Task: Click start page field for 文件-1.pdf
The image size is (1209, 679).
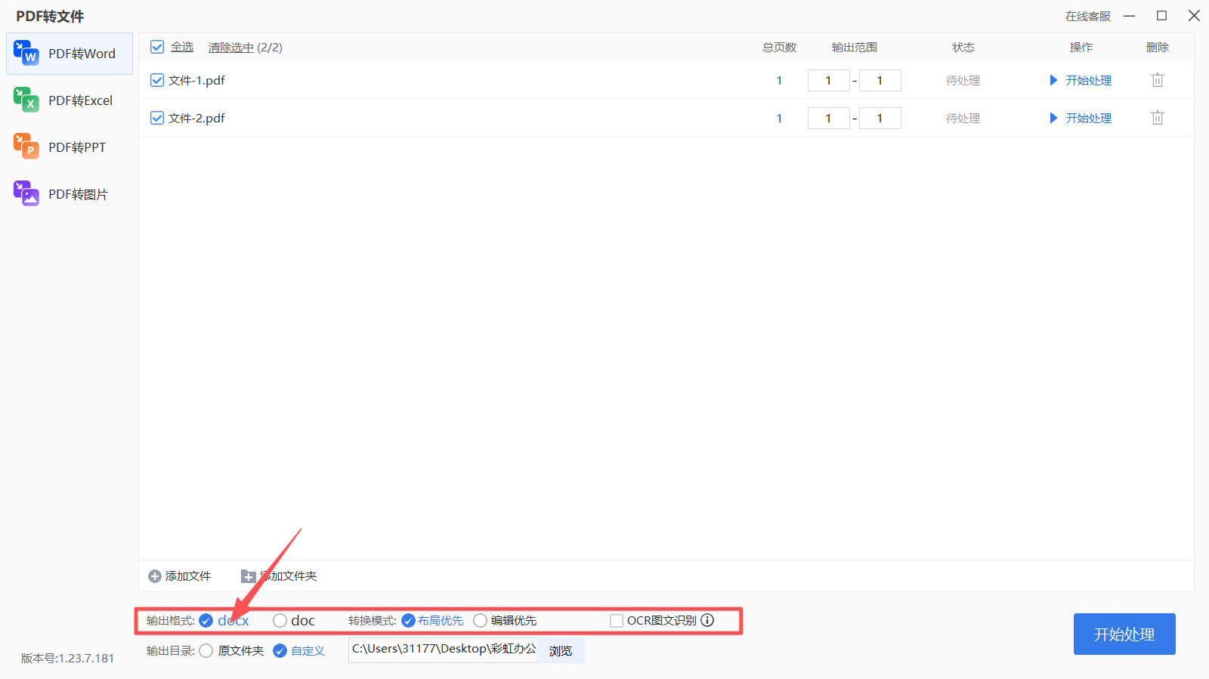Action: pyautogui.click(x=829, y=80)
